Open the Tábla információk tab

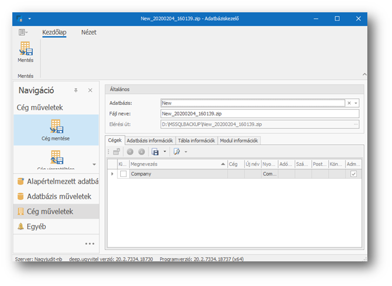[x=197, y=141]
